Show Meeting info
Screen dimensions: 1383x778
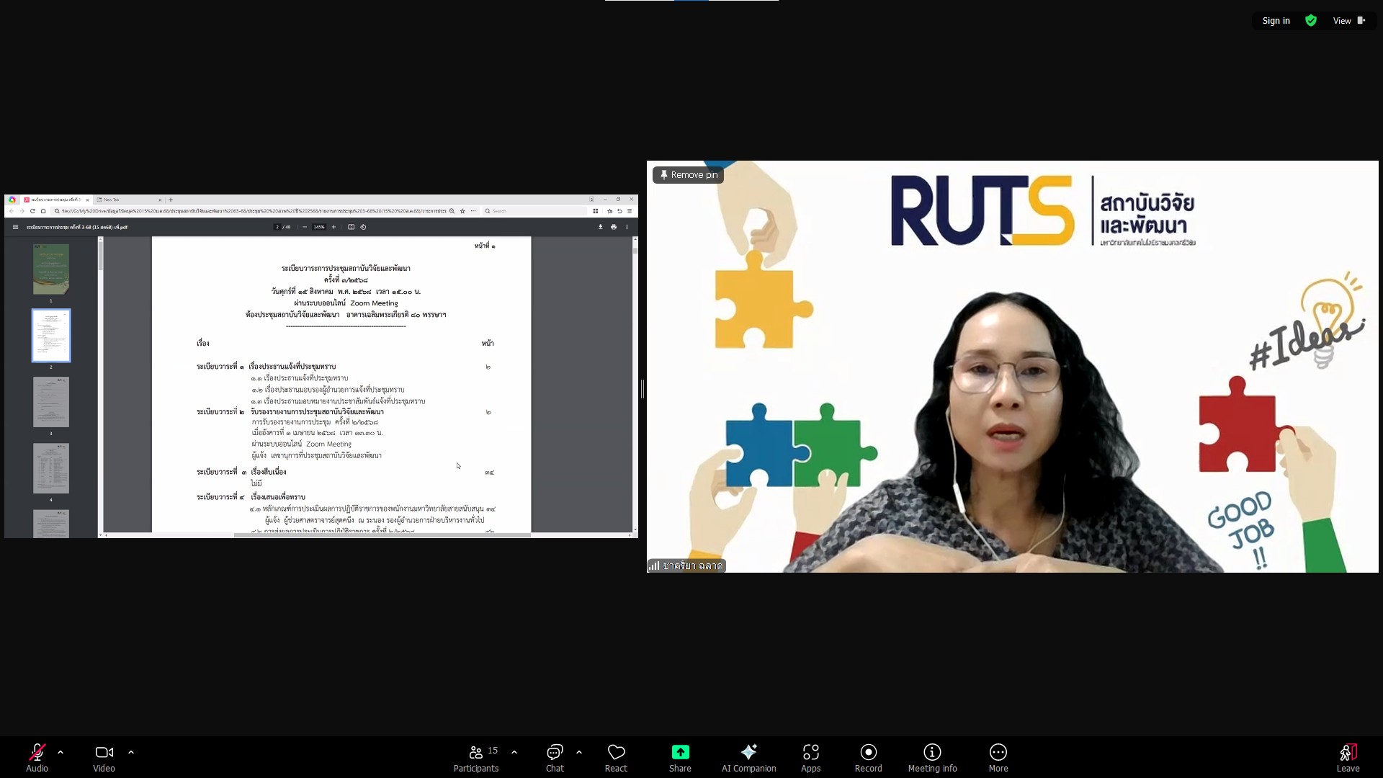pos(932,757)
